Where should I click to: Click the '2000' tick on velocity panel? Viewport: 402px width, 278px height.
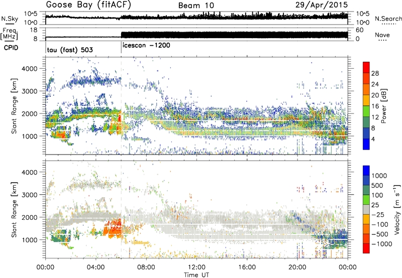tap(30, 217)
